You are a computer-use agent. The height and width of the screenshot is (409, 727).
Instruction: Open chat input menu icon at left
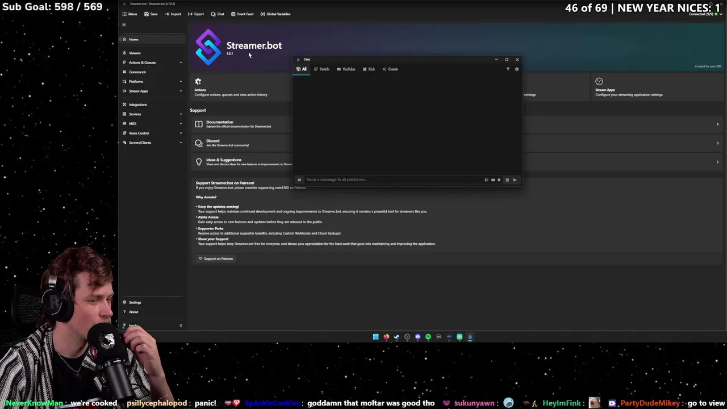coord(299,180)
